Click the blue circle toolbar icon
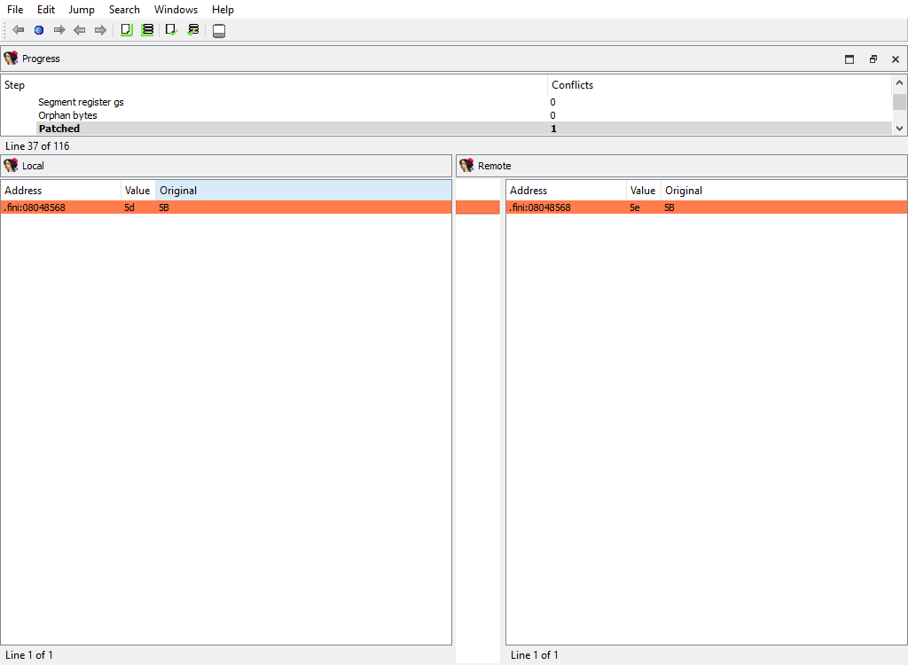 38,30
